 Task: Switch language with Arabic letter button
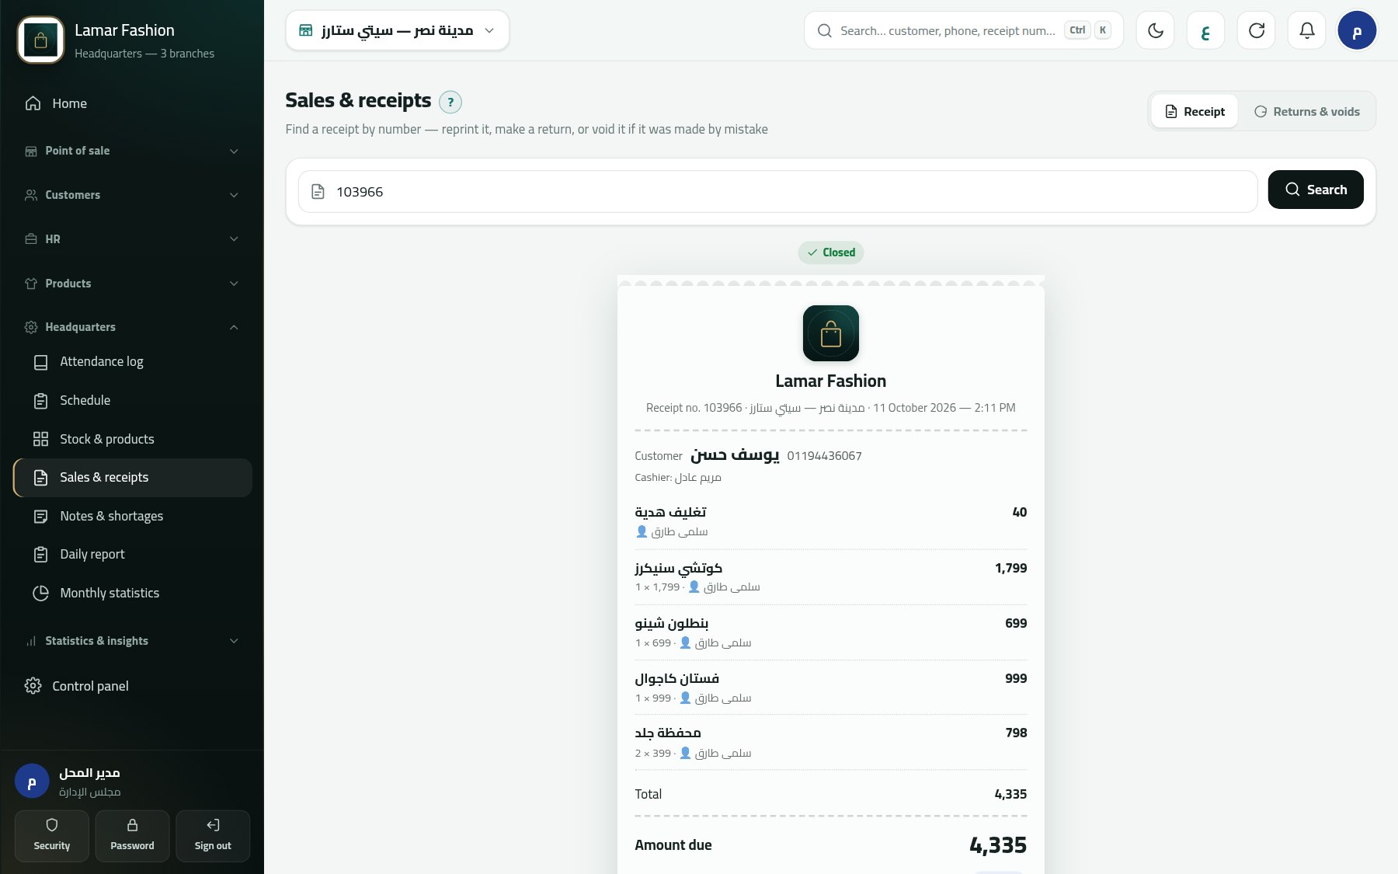pyautogui.click(x=1205, y=31)
